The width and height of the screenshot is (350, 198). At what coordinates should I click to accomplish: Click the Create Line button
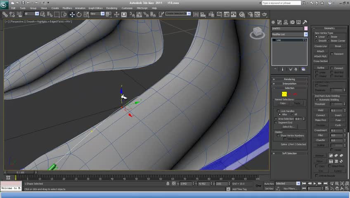click(321, 46)
